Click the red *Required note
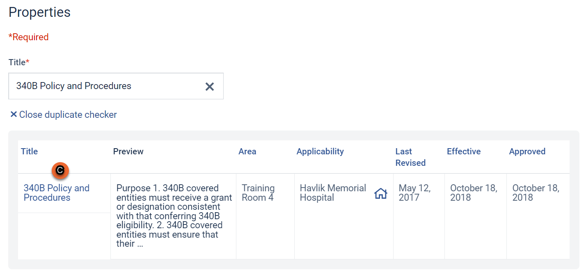The height and width of the screenshot is (275, 586). (x=29, y=37)
